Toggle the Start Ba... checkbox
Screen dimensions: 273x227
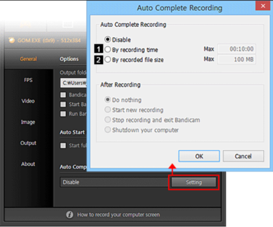pyautogui.click(x=63, y=104)
